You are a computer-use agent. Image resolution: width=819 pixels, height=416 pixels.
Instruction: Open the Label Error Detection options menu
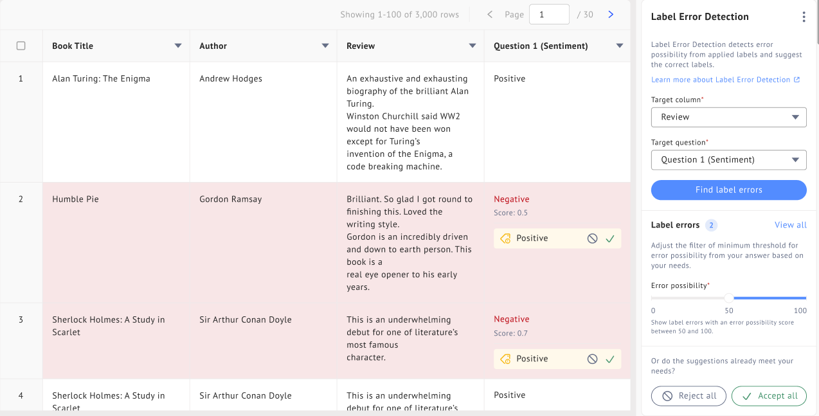point(804,17)
